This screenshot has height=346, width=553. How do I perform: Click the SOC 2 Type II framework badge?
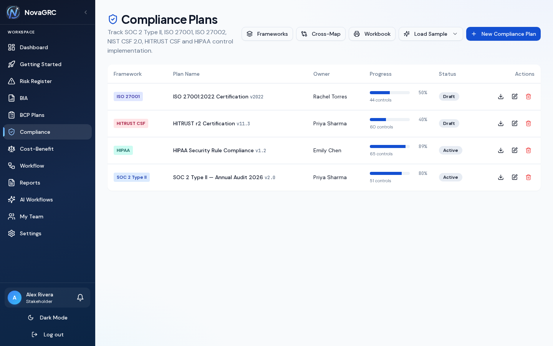point(132,177)
